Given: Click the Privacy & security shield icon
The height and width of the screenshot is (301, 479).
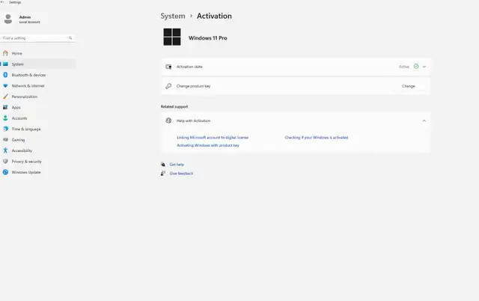Looking at the screenshot, I should click(5, 161).
